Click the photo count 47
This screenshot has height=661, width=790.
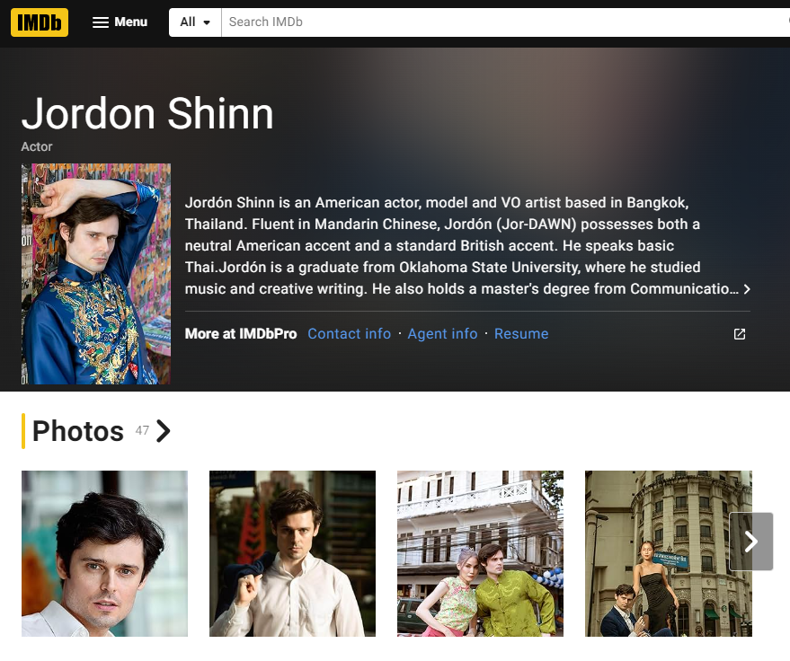[x=142, y=430]
